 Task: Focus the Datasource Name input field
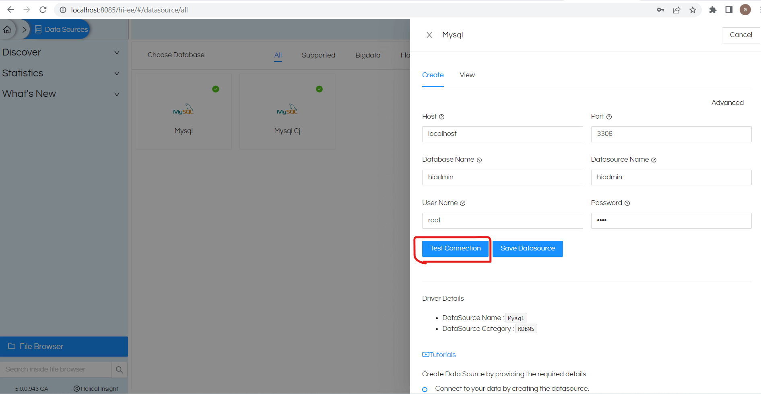pos(671,177)
